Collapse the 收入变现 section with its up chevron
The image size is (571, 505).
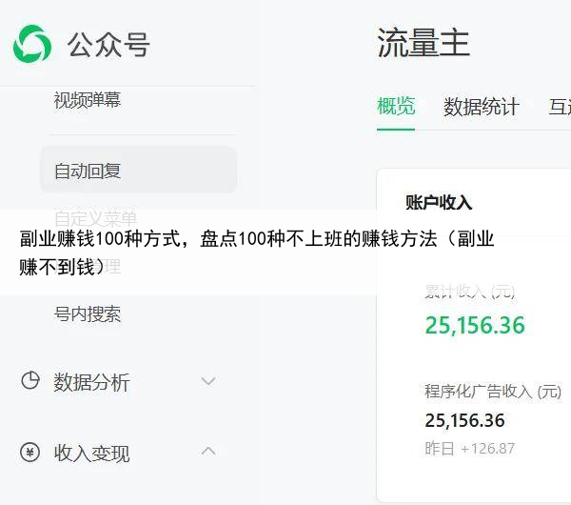(x=208, y=452)
